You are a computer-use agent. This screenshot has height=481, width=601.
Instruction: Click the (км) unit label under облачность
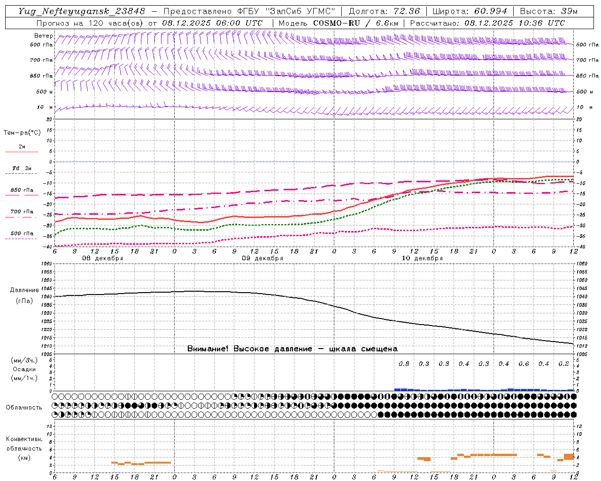click(x=24, y=458)
